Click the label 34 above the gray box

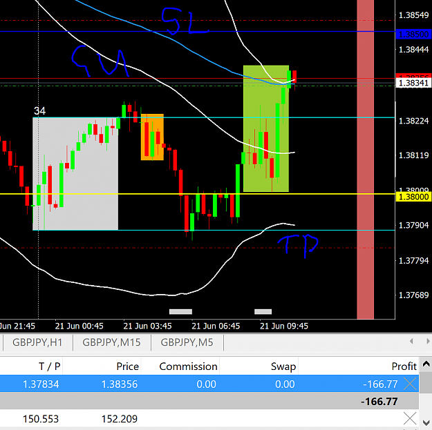pyautogui.click(x=39, y=111)
